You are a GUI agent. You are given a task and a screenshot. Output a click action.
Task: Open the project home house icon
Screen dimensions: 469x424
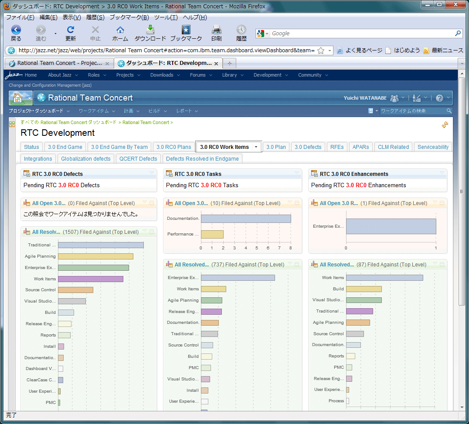click(x=17, y=98)
